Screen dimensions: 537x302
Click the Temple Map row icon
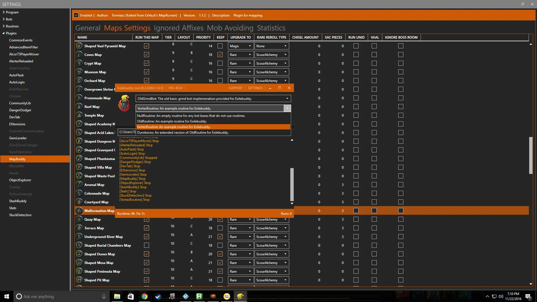tap(79, 115)
